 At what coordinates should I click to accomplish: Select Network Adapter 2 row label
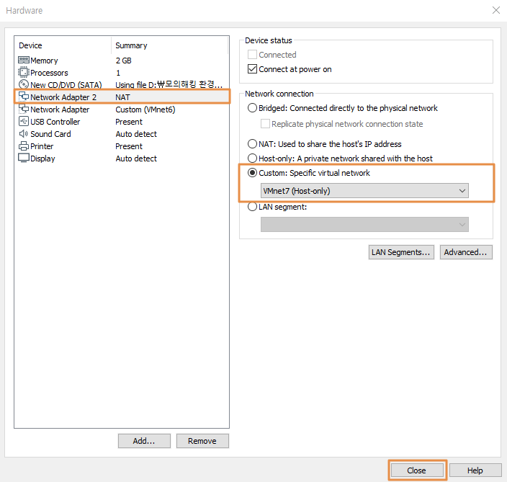(x=63, y=97)
